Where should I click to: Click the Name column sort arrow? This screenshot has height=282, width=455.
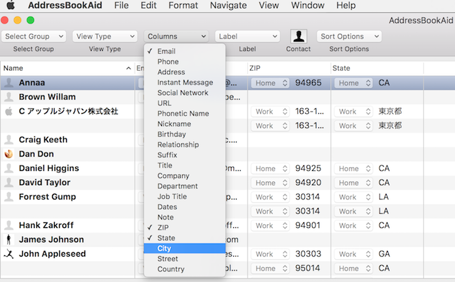click(x=129, y=68)
